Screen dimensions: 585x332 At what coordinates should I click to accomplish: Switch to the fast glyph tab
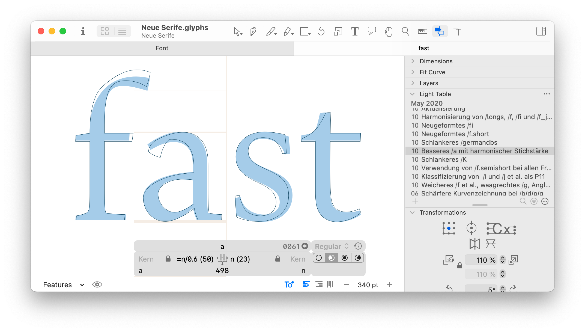point(423,48)
